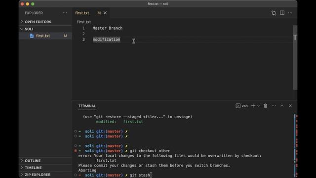Screen dimensions: 316x178
Task: Open the Explorer views and more actions menu
Action: 65,13
